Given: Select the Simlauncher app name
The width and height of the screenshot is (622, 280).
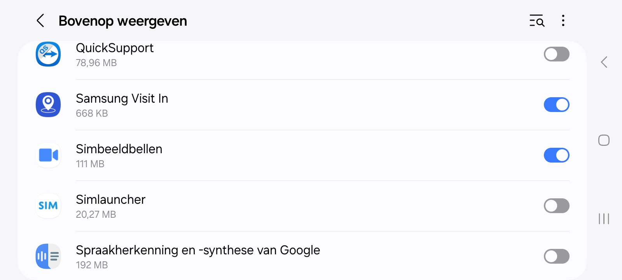Looking at the screenshot, I should tap(111, 199).
